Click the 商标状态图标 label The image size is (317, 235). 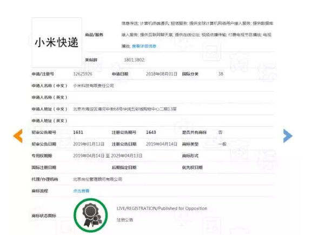(44, 216)
